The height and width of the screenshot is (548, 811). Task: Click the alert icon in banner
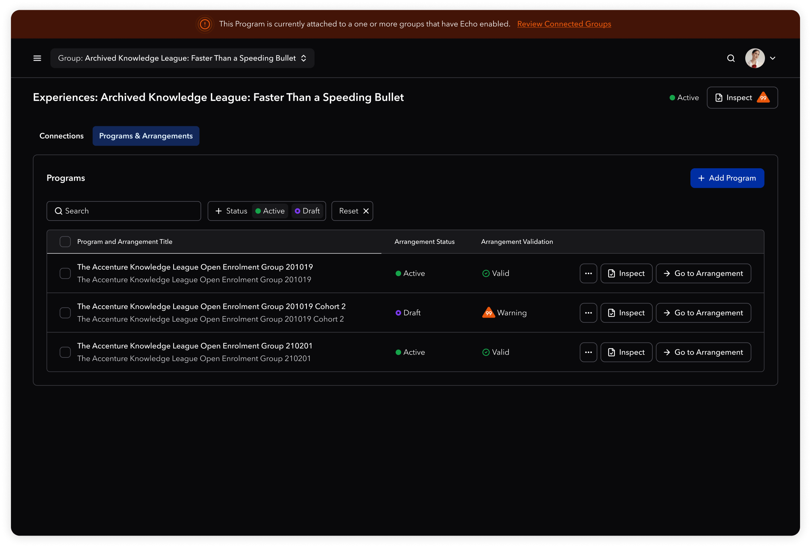click(205, 24)
